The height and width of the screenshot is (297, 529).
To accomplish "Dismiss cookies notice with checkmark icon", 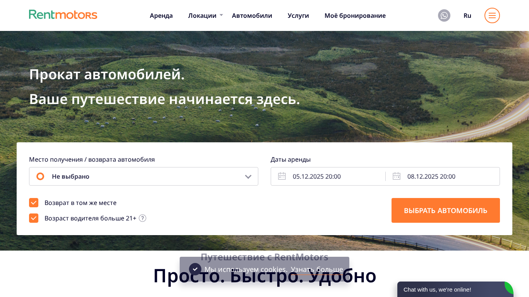I will pyautogui.click(x=195, y=269).
